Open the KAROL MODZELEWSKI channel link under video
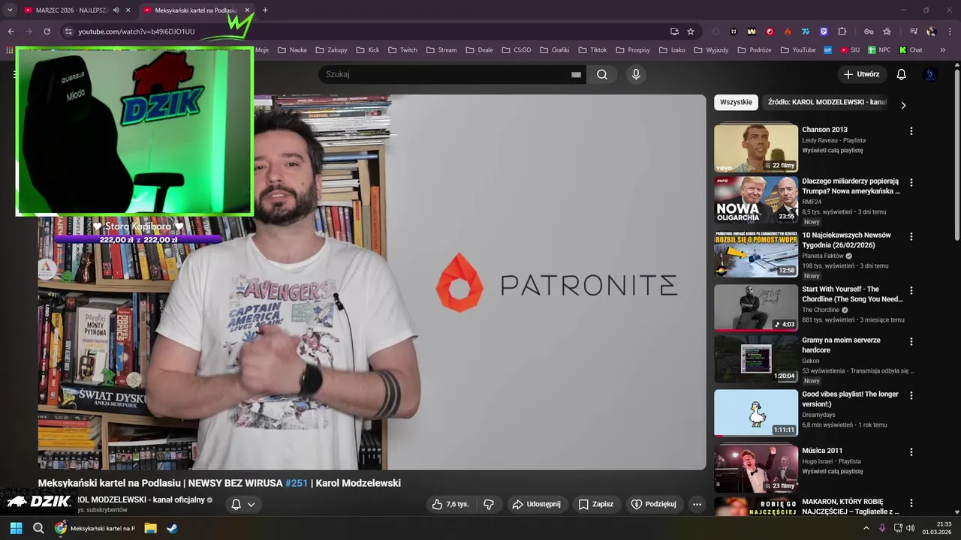 point(141,499)
